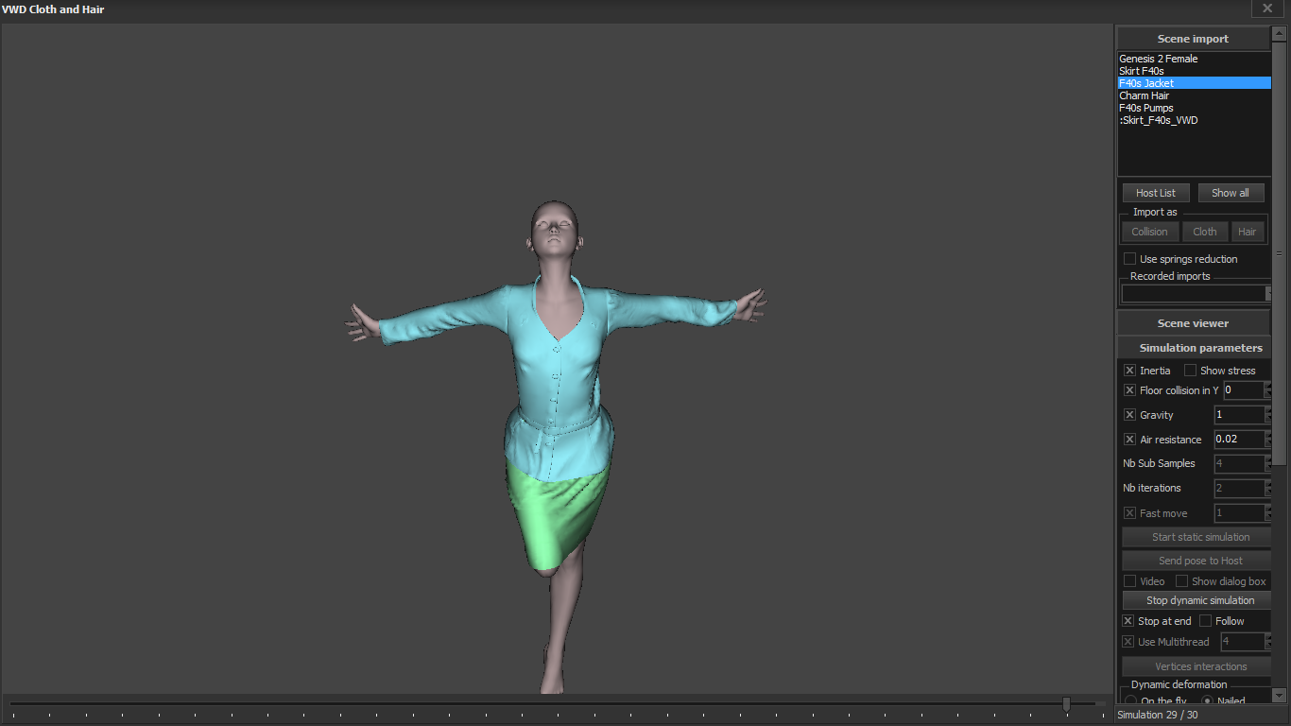Toggle the Gravity checkbox
1291x726 pixels.
point(1129,415)
